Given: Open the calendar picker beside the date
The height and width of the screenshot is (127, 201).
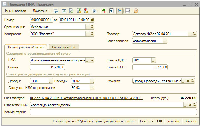Looking at the screenshot, I should point(92,20).
